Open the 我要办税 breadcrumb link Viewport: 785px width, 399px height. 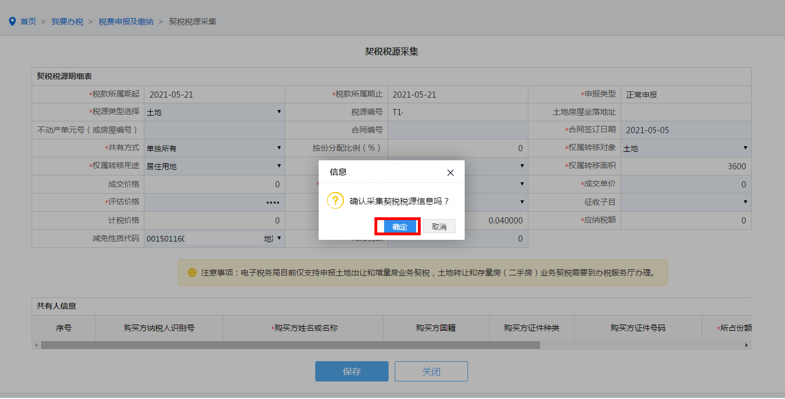click(x=67, y=21)
